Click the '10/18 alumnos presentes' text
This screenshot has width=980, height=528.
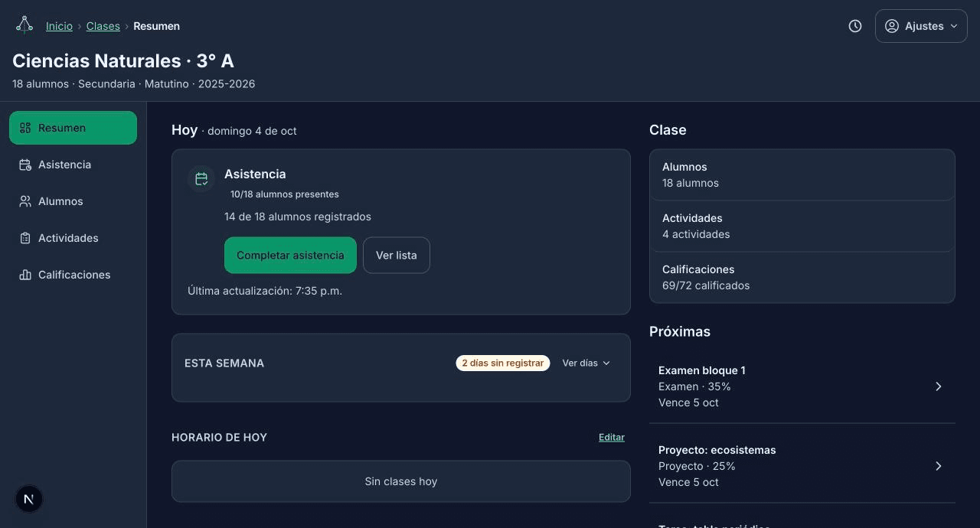[285, 194]
